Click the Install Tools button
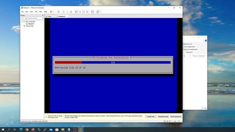This screenshot has width=235, height=132. point(151,117)
